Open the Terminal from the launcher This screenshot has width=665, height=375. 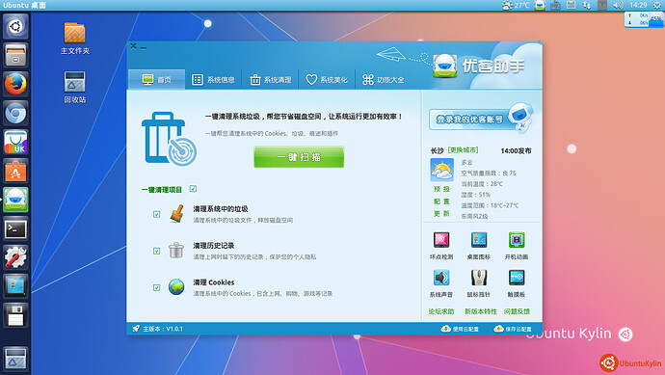pos(15,229)
